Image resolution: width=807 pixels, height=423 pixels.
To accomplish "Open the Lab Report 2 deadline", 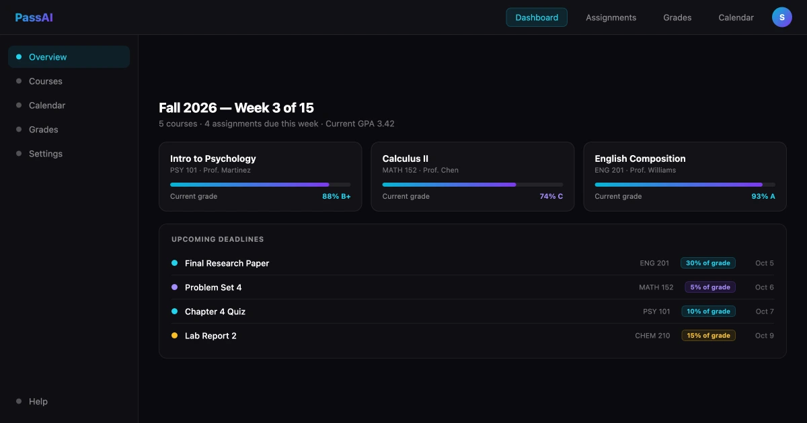I will point(473,336).
